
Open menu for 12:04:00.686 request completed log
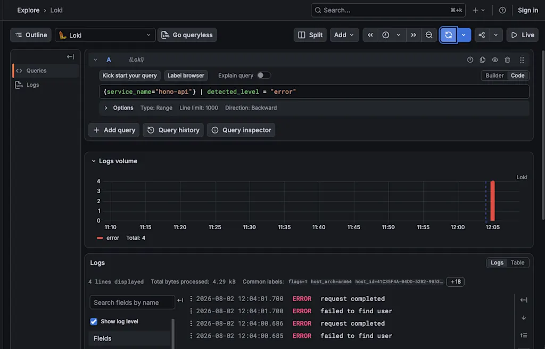[x=191, y=323]
